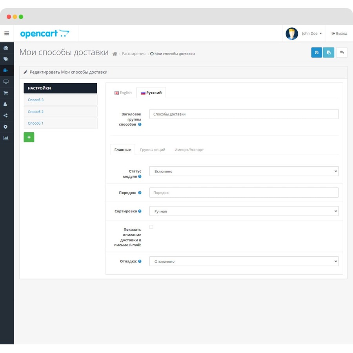Open the Design monitor sidebar icon
Viewport: 353px width, 353px height.
[x=6, y=82]
